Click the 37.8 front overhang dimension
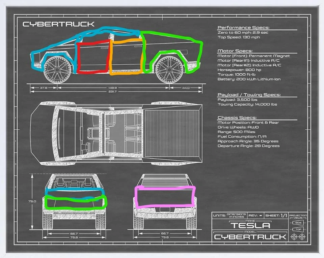Viewport: 324px width, 258px height. (44, 88)
